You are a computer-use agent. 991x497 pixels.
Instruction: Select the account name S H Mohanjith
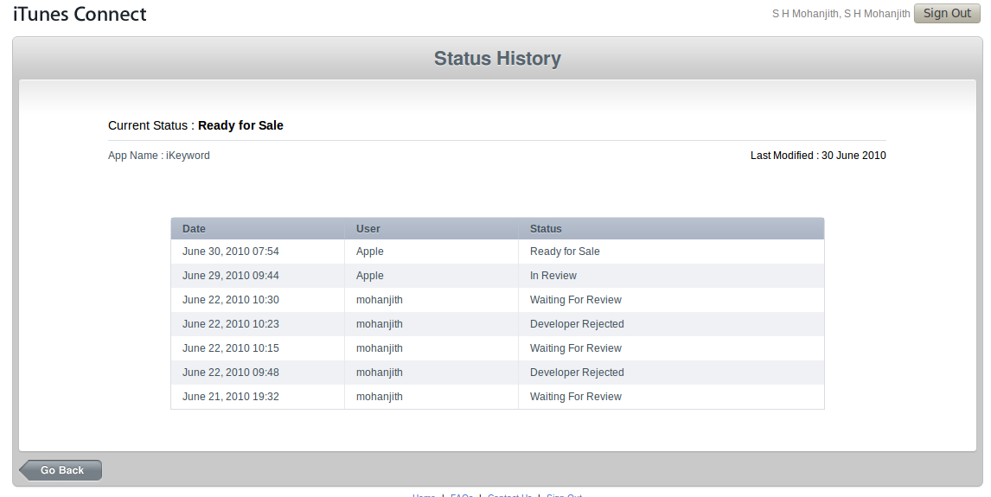click(841, 14)
